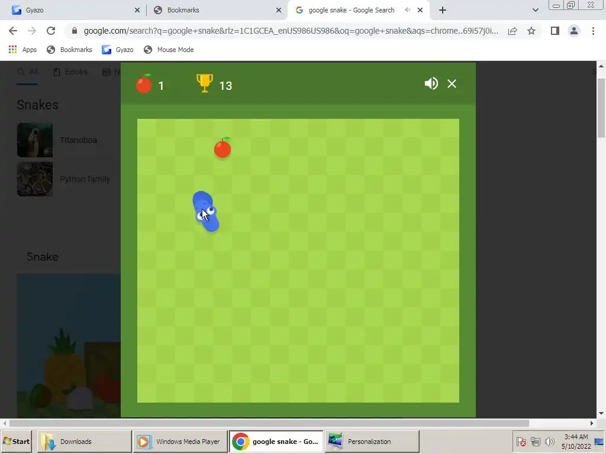Open the Chrome profile menu
This screenshot has height=454, width=606.
point(574,31)
